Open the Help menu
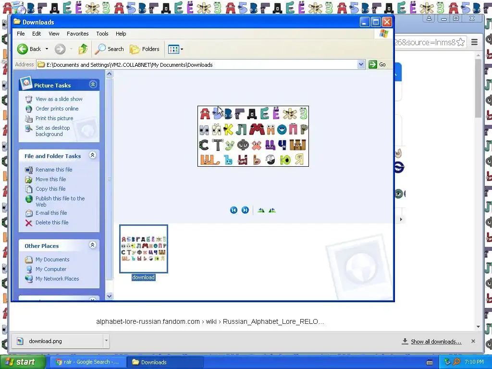Viewport: 492px width, 369px height. coord(121,34)
